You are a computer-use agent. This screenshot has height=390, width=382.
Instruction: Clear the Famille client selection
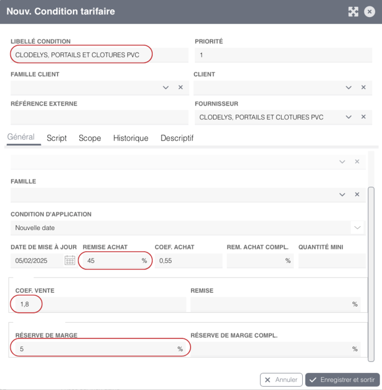pyautogui.click(x=181, y=87)
